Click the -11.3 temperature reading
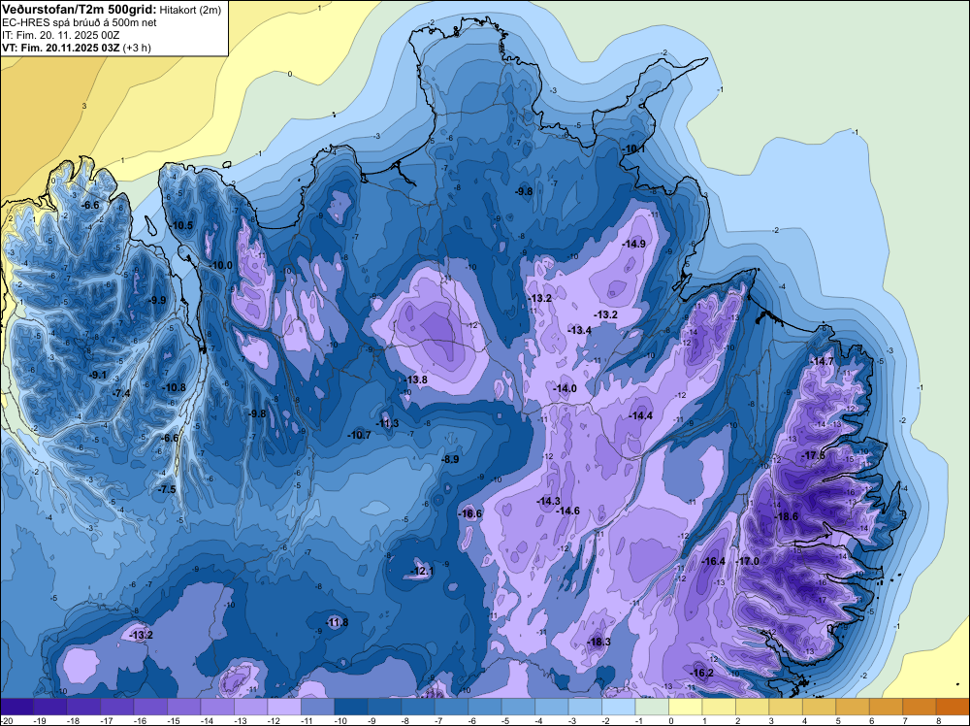The image size is (970, 726). pyautogui.click(x=387, y=423)
